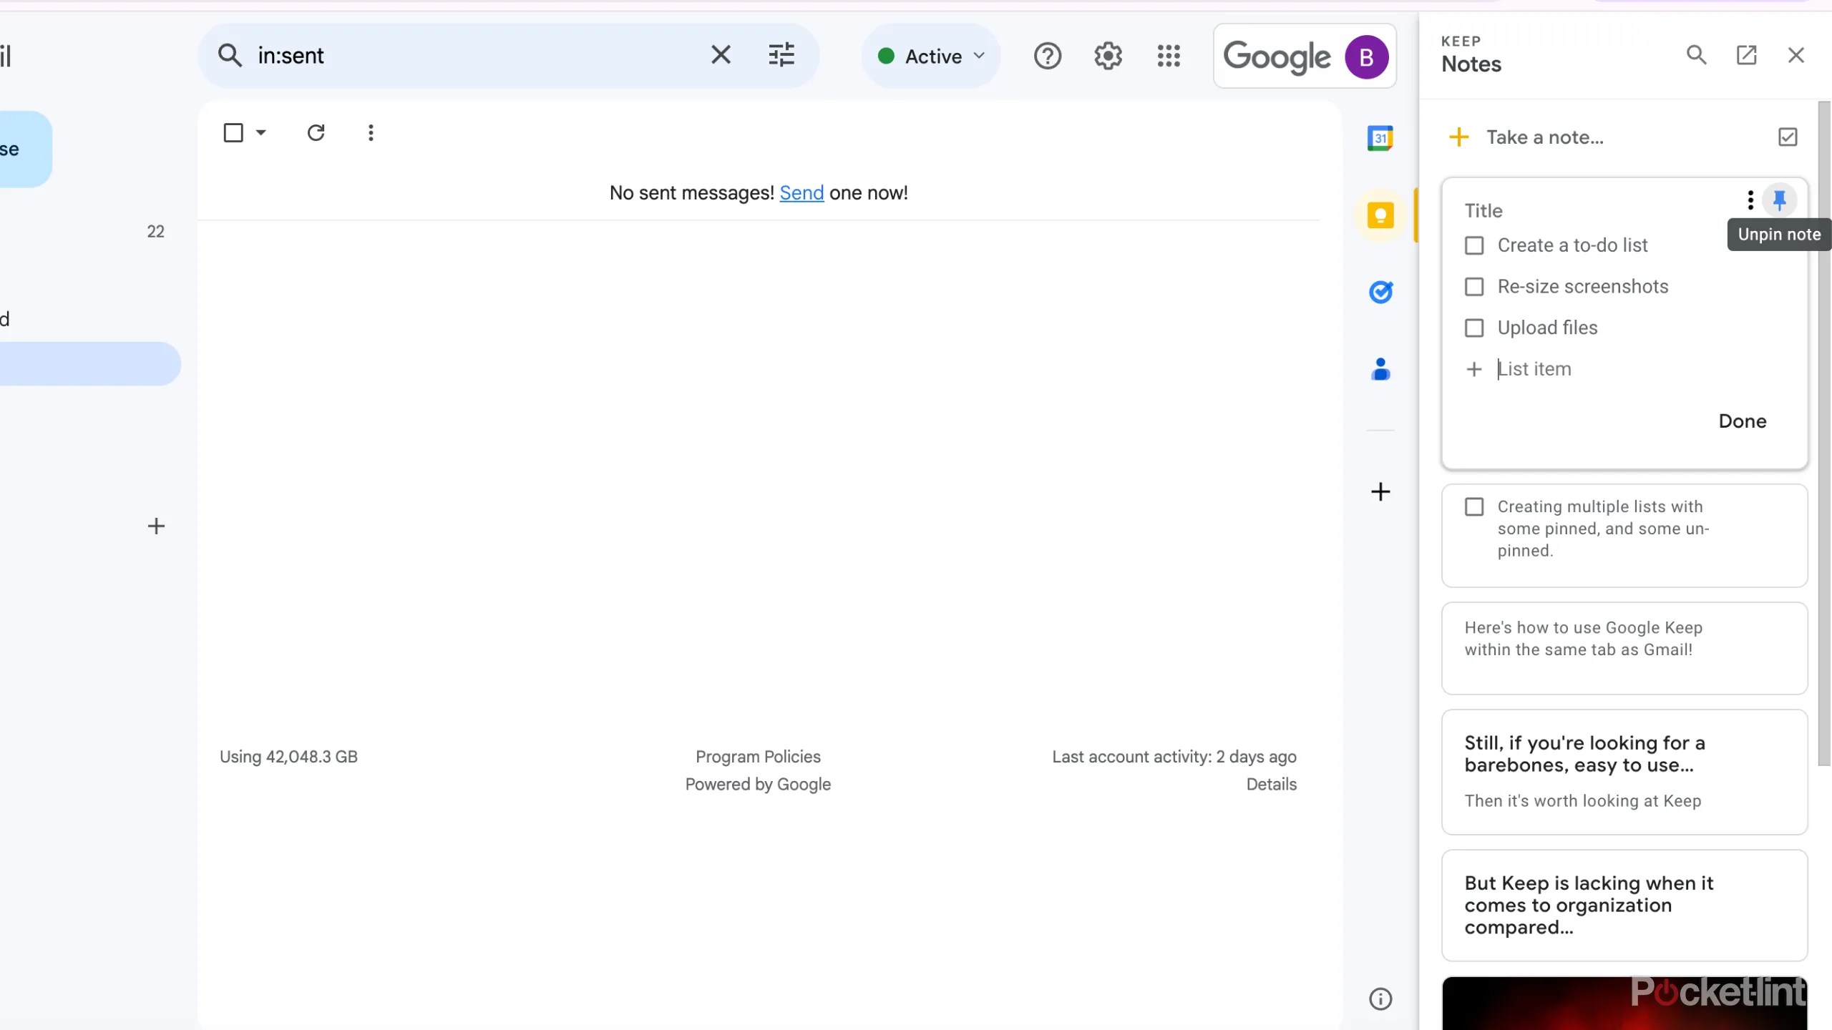The height and width of the screenshot is (1030, 1832).
Task: Open the Gmail toolbar more menu
Action: tap(371, 133)
